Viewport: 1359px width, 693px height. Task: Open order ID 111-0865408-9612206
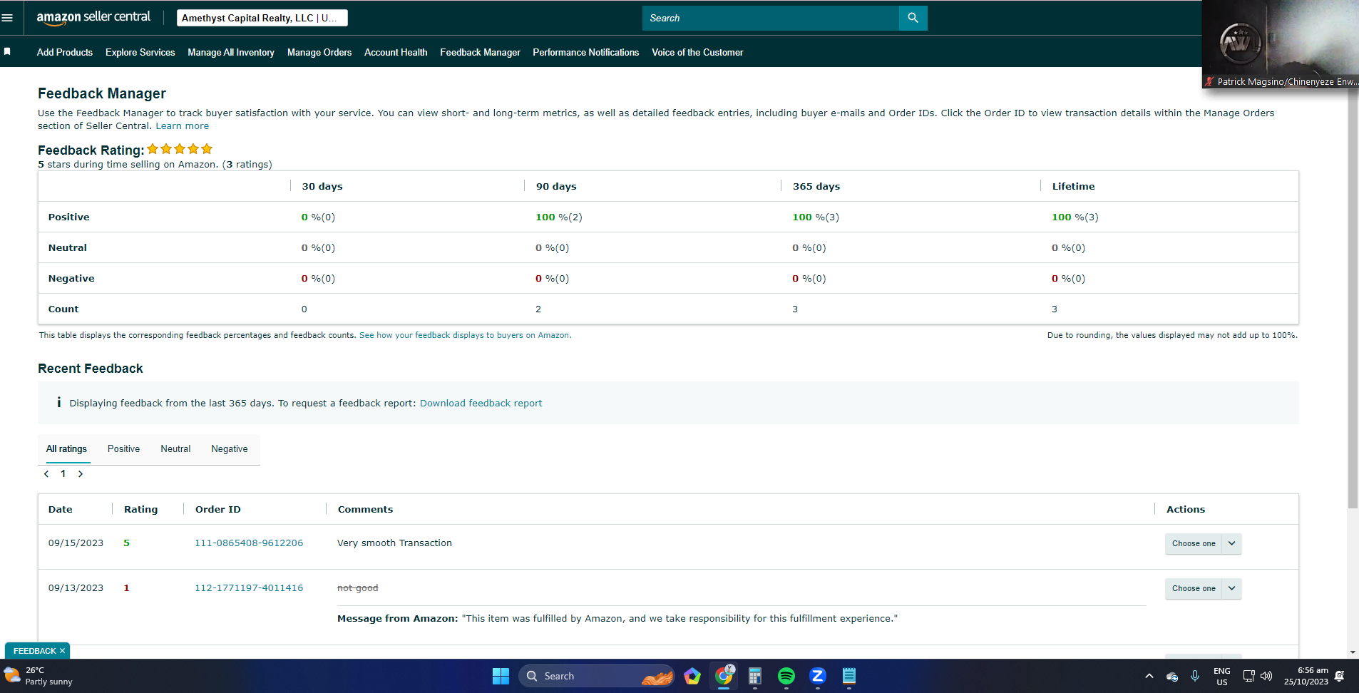click(x=249, y=543)
